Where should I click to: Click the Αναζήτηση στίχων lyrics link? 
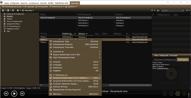coord(162,68)
